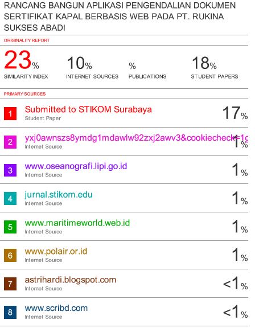The width and height of the screenshot is (255, 332).
Task: Click the golden number 6 source badge
Action: [10, 255]
